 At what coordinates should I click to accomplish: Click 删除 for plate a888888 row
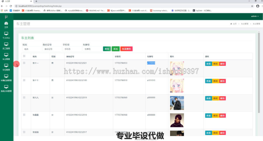222,116
